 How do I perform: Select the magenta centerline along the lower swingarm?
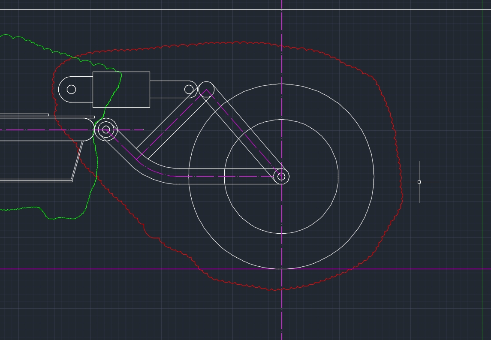223,176
